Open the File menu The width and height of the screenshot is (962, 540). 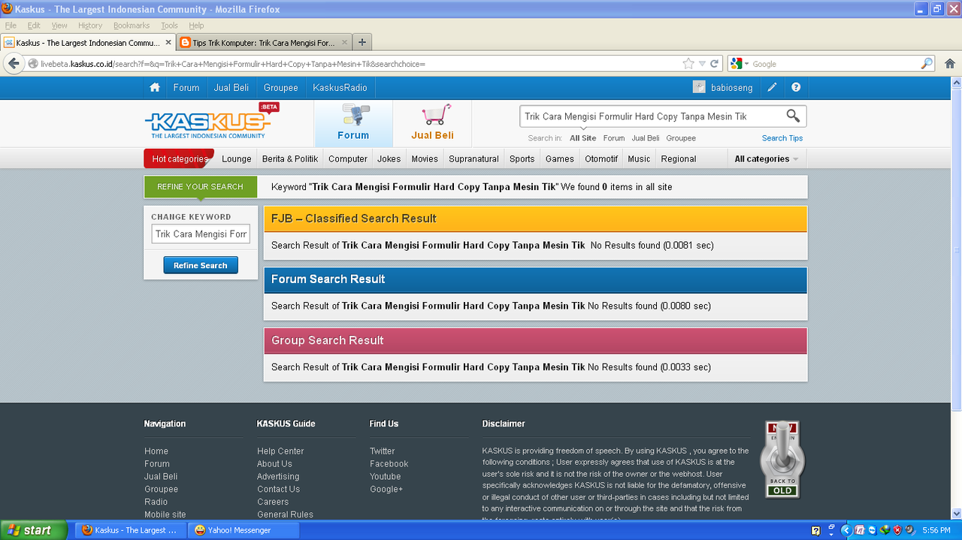click(11, 26)
